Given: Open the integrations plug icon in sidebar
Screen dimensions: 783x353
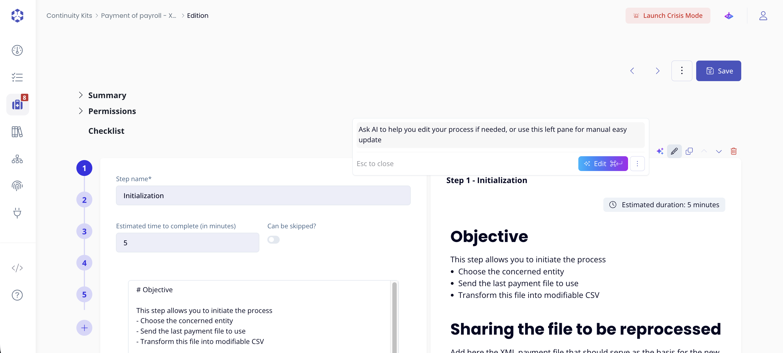Looking at the screenshot, I should tap(17, 213).
